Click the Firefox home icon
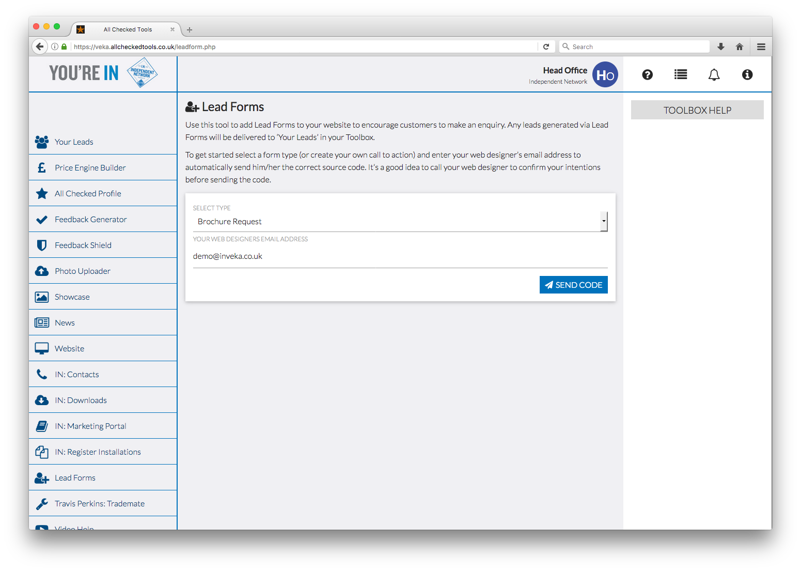Viewport: 801px width, 571px height. pyautogui.click(x=740, y=47)
